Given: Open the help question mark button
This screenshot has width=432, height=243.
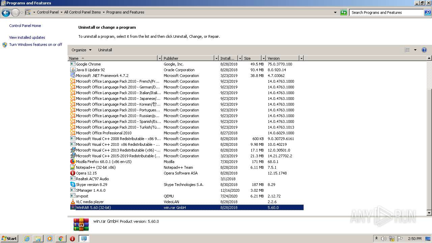Looking at the screenshot, I should [x=424, y=50].
